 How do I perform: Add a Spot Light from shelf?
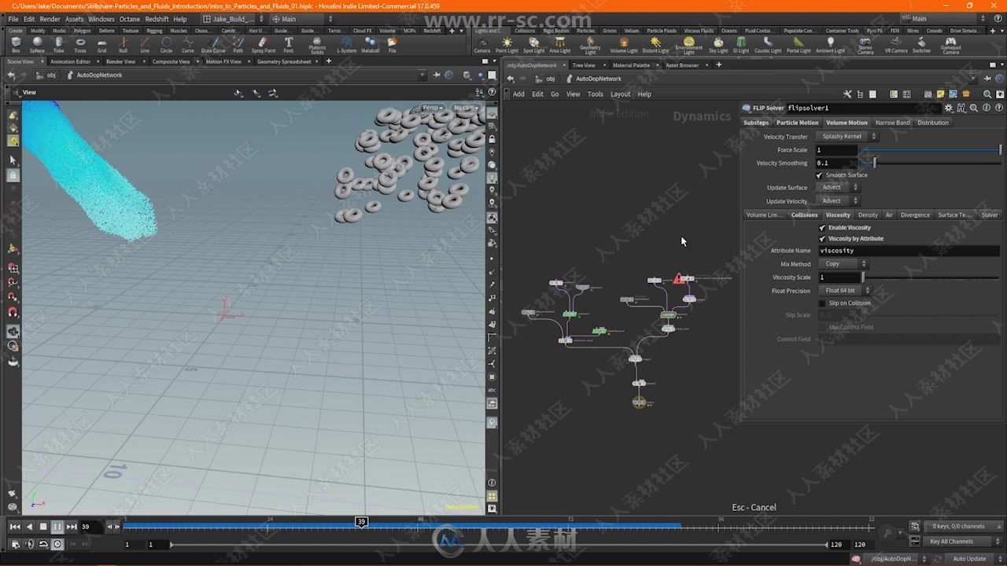point(533,45)
